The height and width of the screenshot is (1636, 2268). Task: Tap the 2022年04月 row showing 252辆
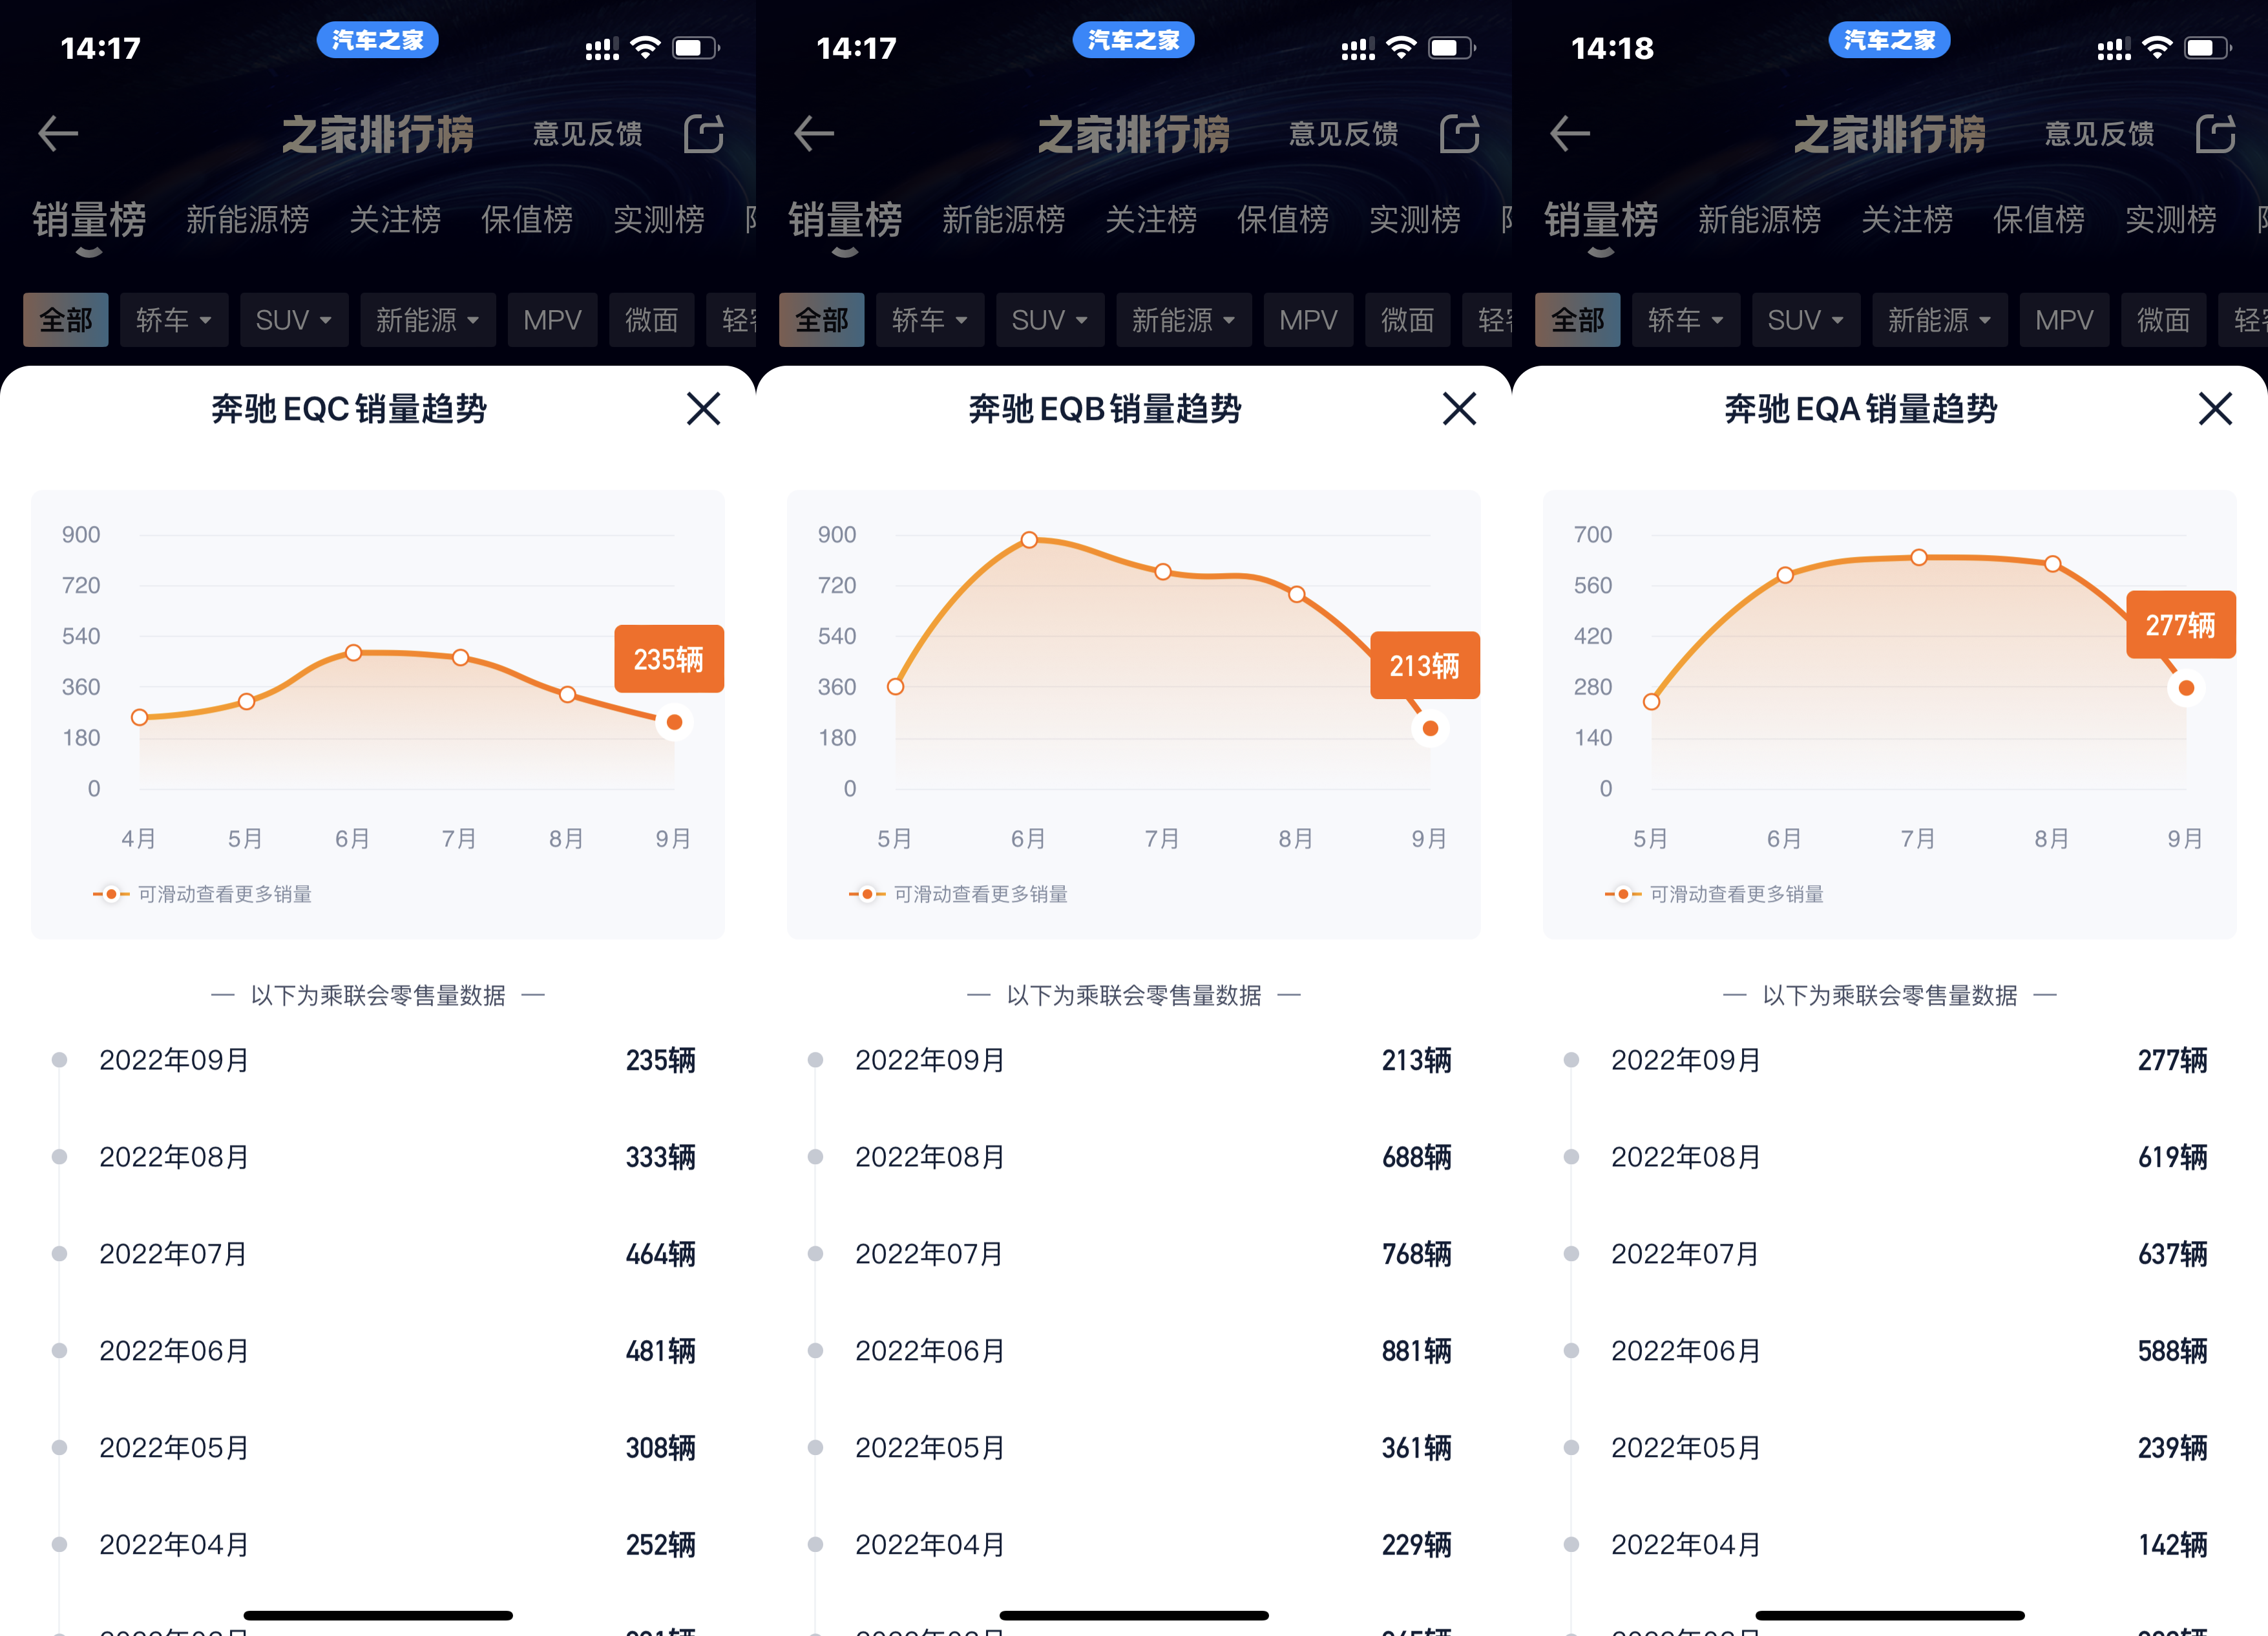coord(378,1545)
